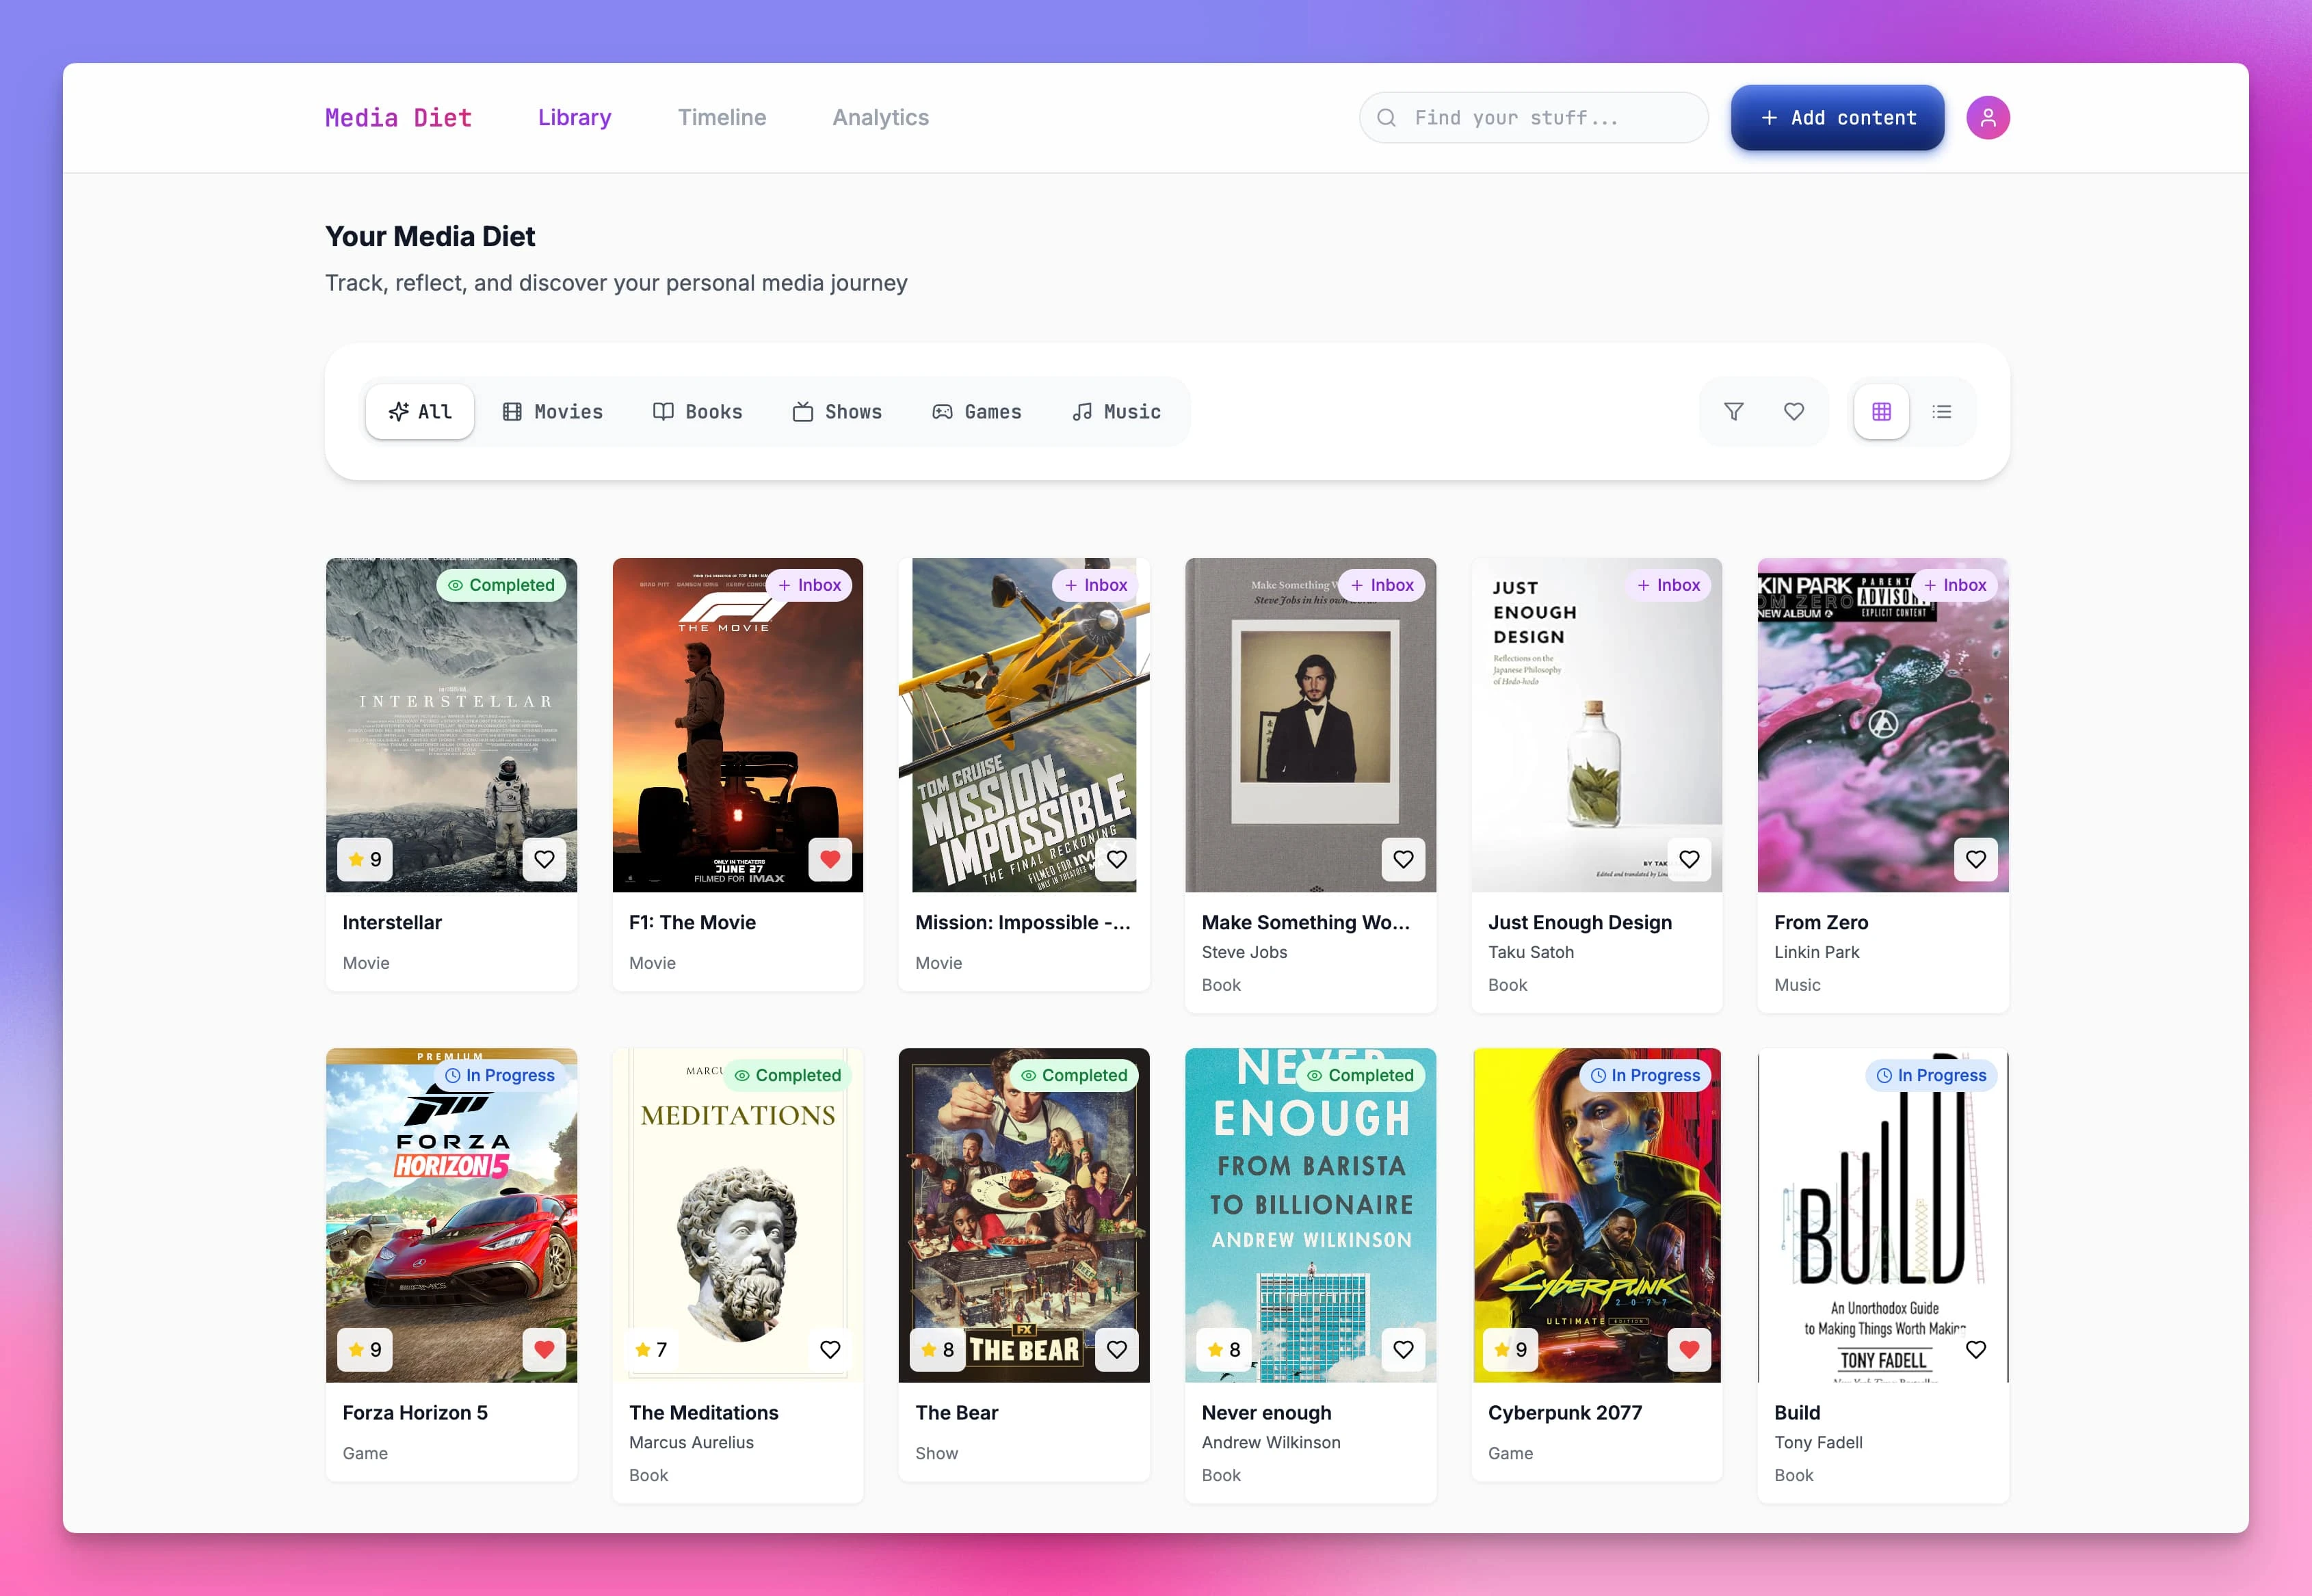Unfavorite Cyberpunk 2077
Image resolution: width=2312 pixels, height=1596 pixels.
pyautogui.click(x=1690, y=1349)
